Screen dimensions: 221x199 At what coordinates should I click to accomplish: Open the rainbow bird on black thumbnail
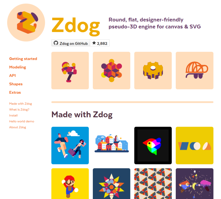pyautogui.click(x=153, y=145)
